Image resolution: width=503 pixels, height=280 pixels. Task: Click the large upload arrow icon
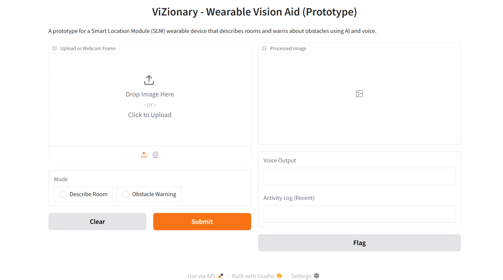click(149, 80)
